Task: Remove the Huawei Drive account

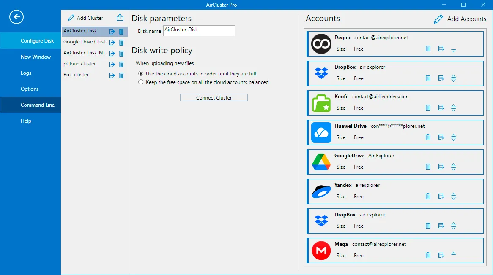Action: [x=428, y=137]
